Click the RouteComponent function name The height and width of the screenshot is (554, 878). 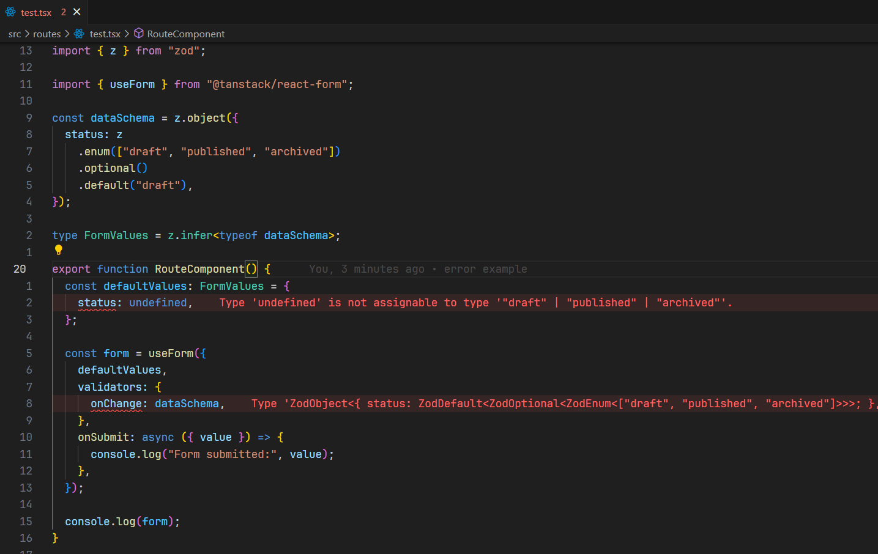pos(199,269)
